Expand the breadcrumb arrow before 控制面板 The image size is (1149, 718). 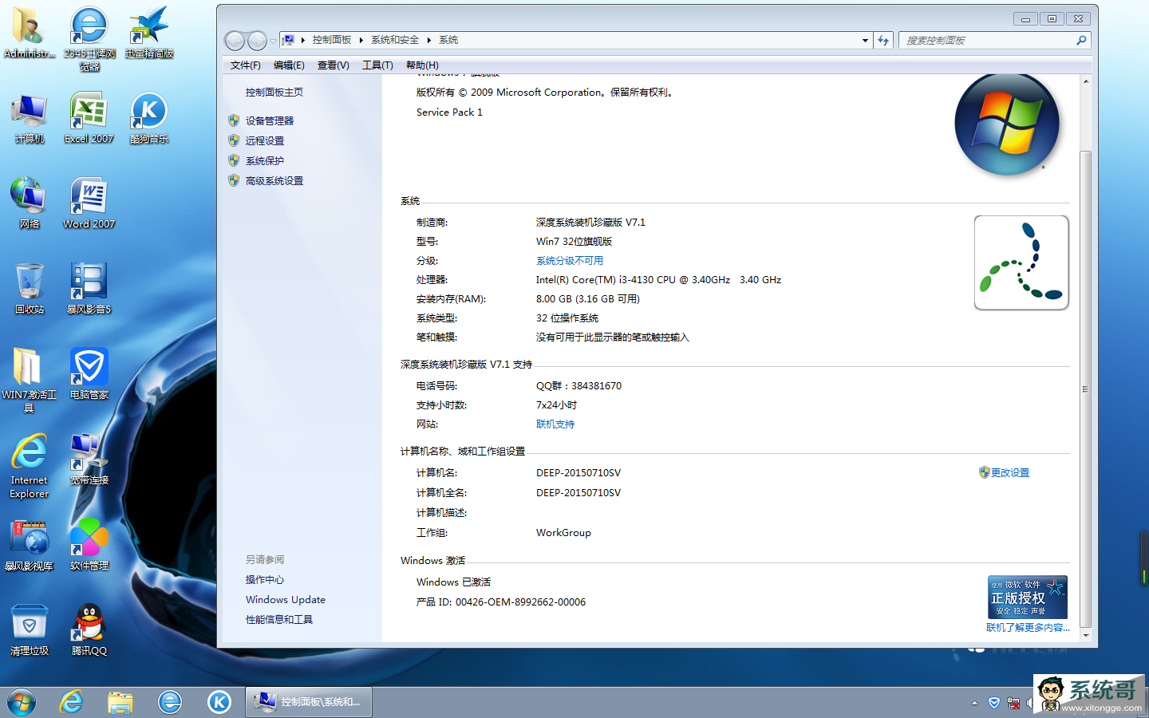pos(303,40)
